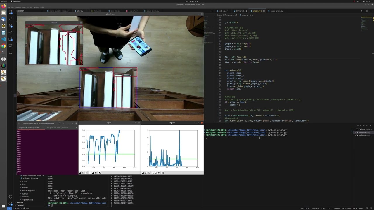Select Zoom magnifier in left Figure 1 toolbar
The image size is (374, 210).
(93, 173)
